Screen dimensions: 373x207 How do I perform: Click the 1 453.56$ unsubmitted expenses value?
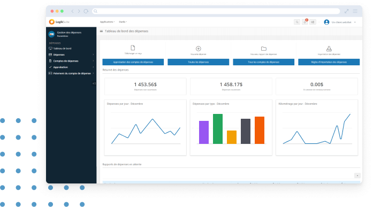click(x=146, y=85)
